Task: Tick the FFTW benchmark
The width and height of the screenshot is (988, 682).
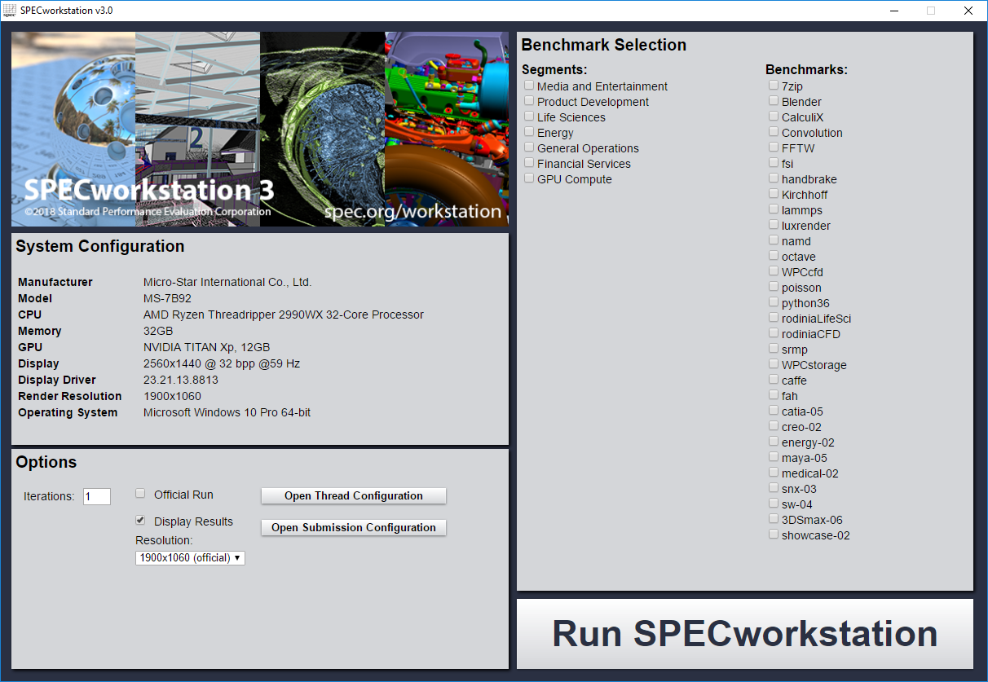Action: pos(774,147)
